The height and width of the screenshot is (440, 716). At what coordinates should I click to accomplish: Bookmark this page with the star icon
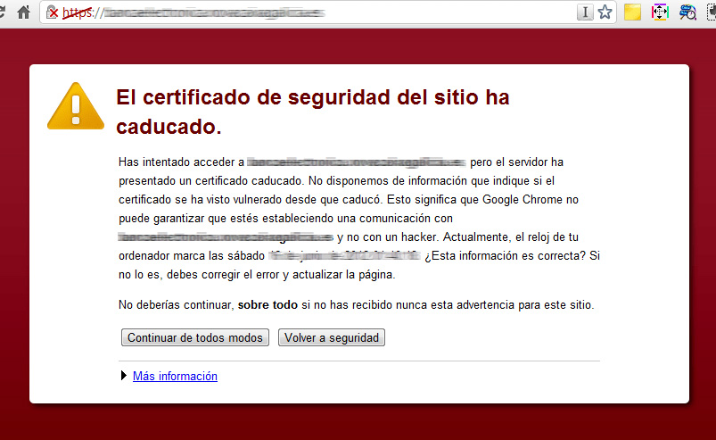tap(605, 12)
